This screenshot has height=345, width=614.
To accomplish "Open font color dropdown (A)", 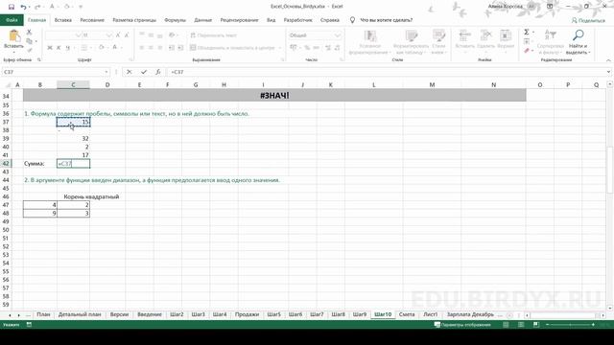I will coord(122,48).
